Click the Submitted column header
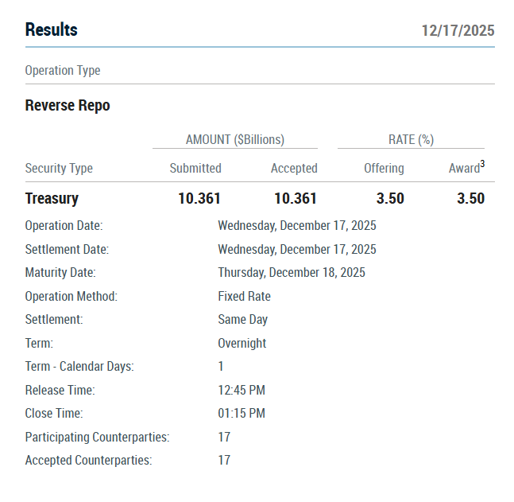Screen dimensions: 514x502 pyautogui.click(x=195, y=168)
